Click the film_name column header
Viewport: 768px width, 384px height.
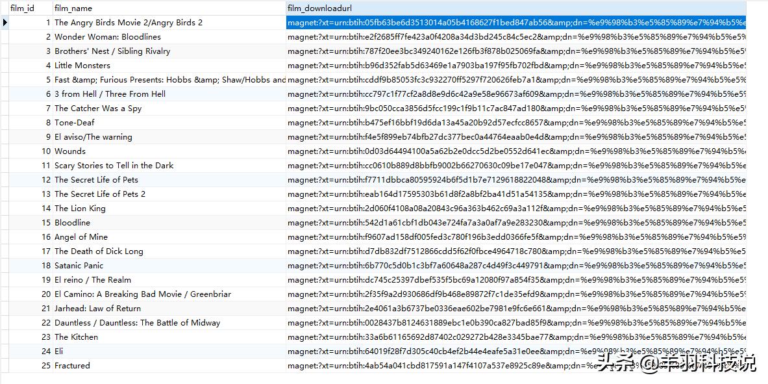73,8
